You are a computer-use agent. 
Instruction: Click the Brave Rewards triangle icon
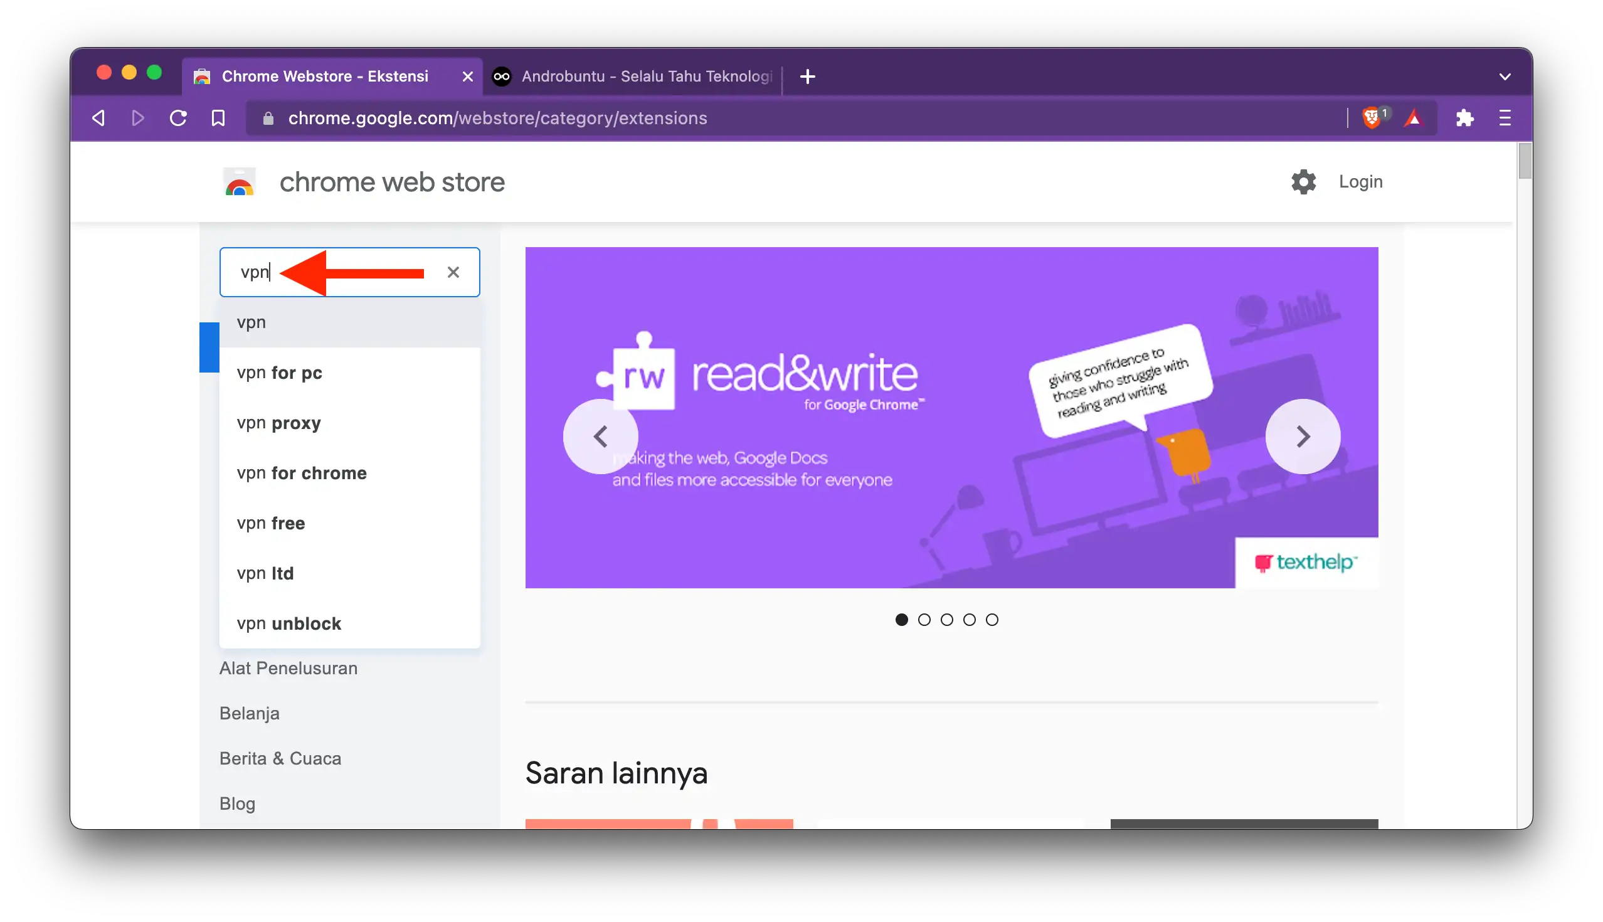pos(1414,118)
